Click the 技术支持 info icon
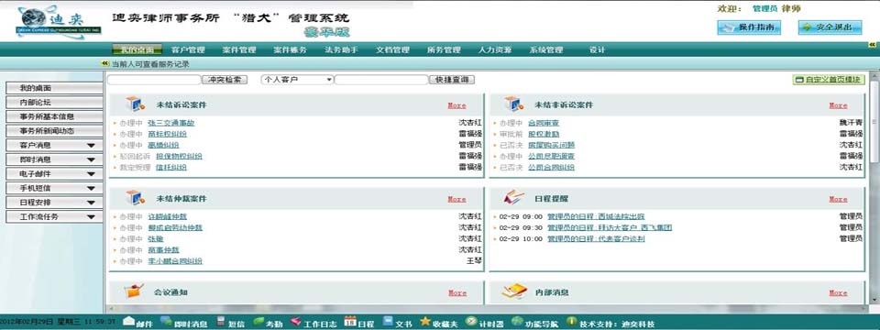Screen dimensions: 880x330 click(x=571, y=321)
